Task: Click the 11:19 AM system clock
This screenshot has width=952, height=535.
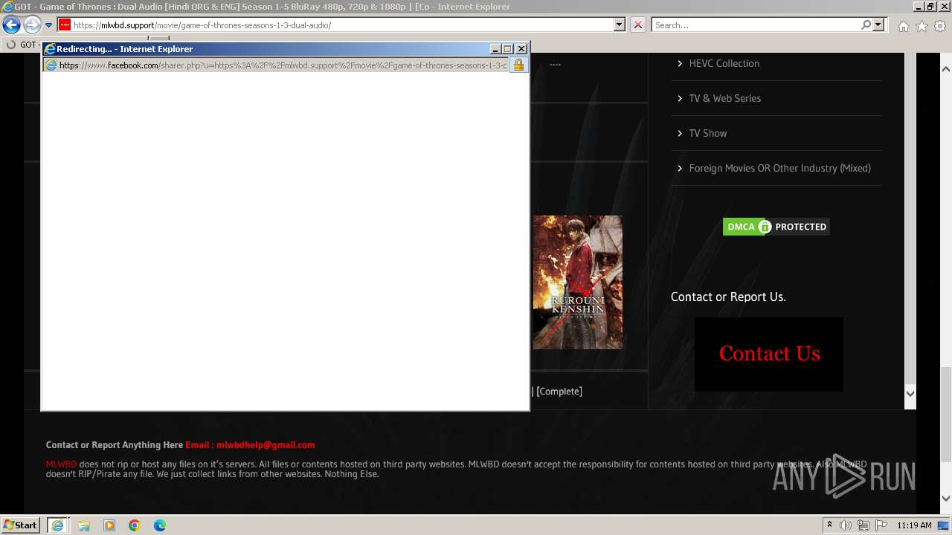Action: pos(914,525)
